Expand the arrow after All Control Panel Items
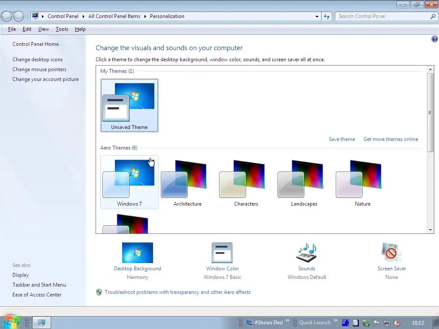The image size is (439, 329). pos(145,16)
